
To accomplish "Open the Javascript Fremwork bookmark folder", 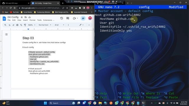I will tap(79, 12).
